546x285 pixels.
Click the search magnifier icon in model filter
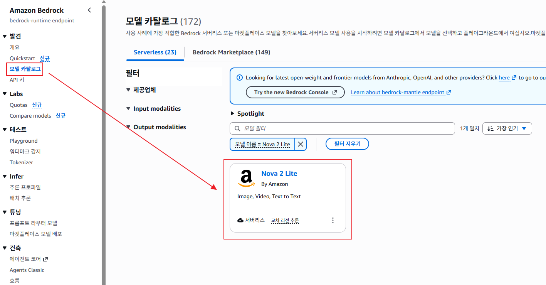237,128
